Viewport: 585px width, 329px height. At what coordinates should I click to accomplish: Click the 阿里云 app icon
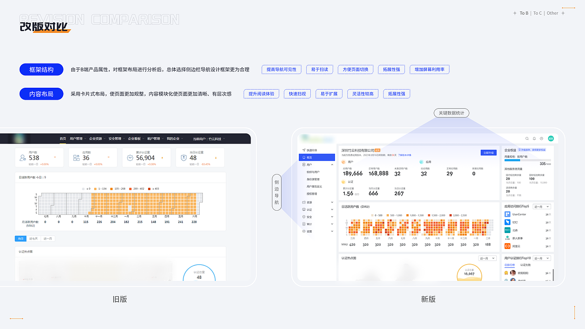point(507,246)
